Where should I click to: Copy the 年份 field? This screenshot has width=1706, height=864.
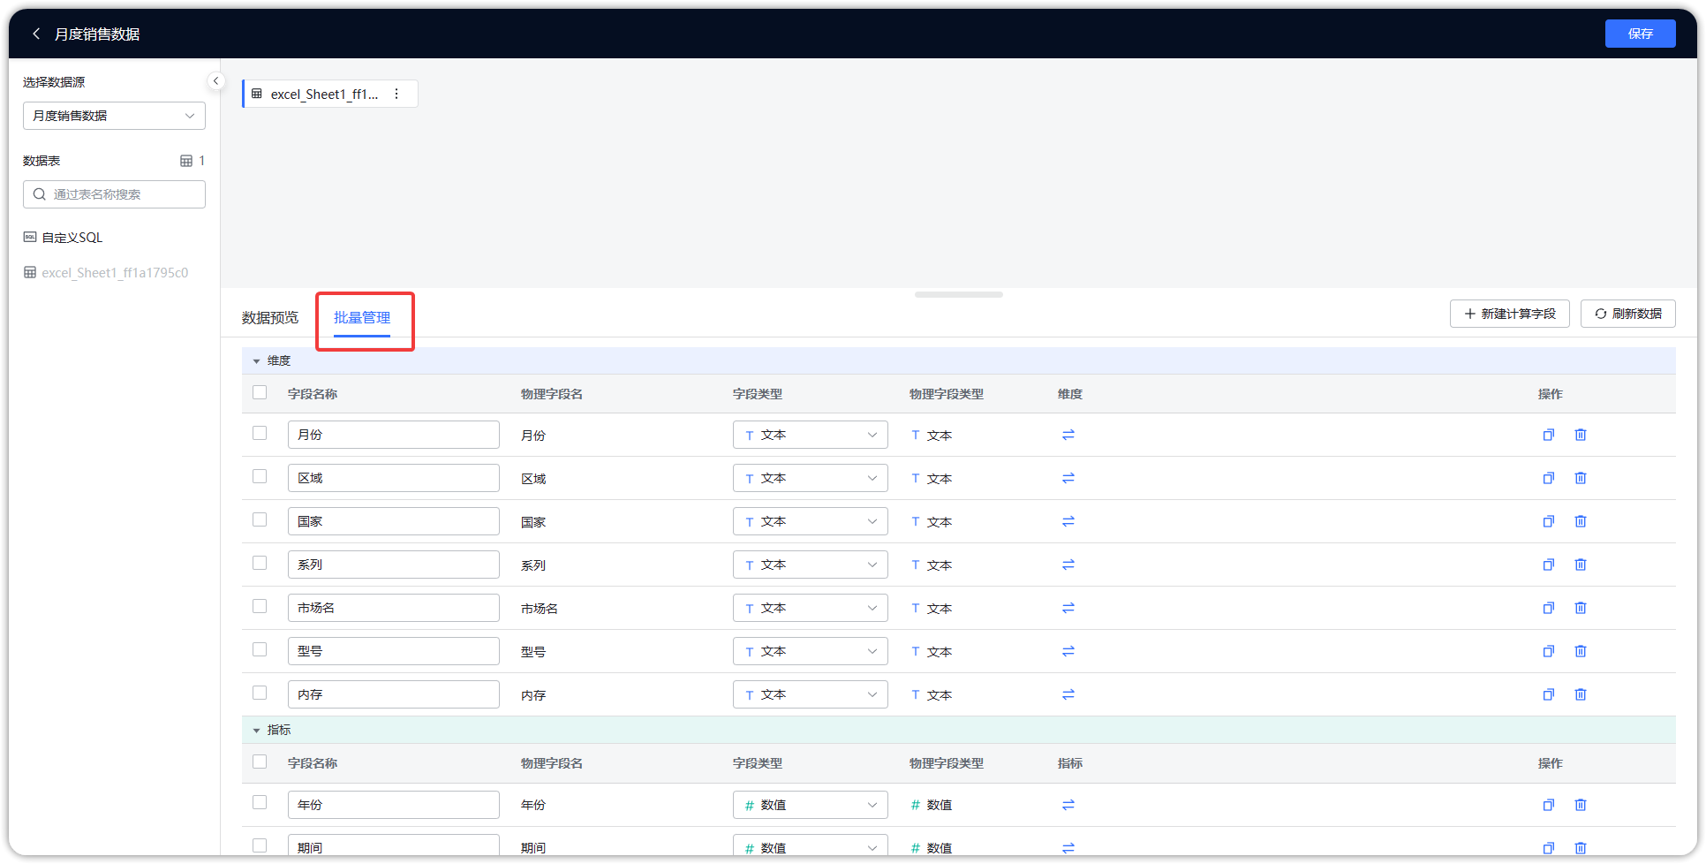coord(1548,805)
